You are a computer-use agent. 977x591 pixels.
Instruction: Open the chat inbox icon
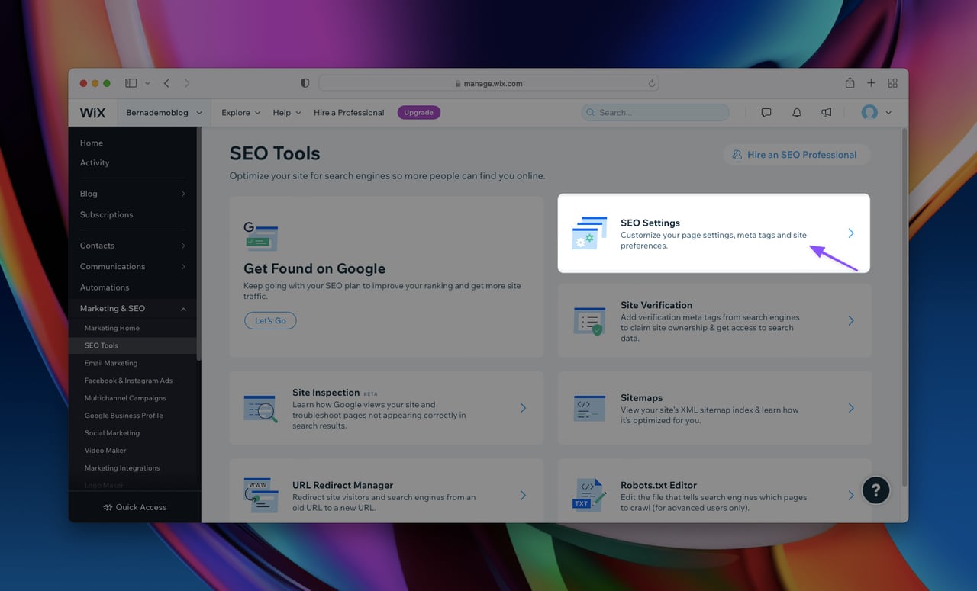(x=766, y=112)
